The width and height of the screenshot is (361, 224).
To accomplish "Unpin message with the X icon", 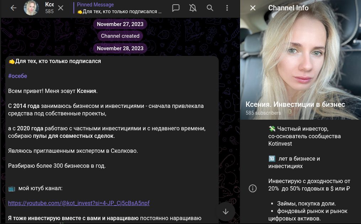I will 61,8.
